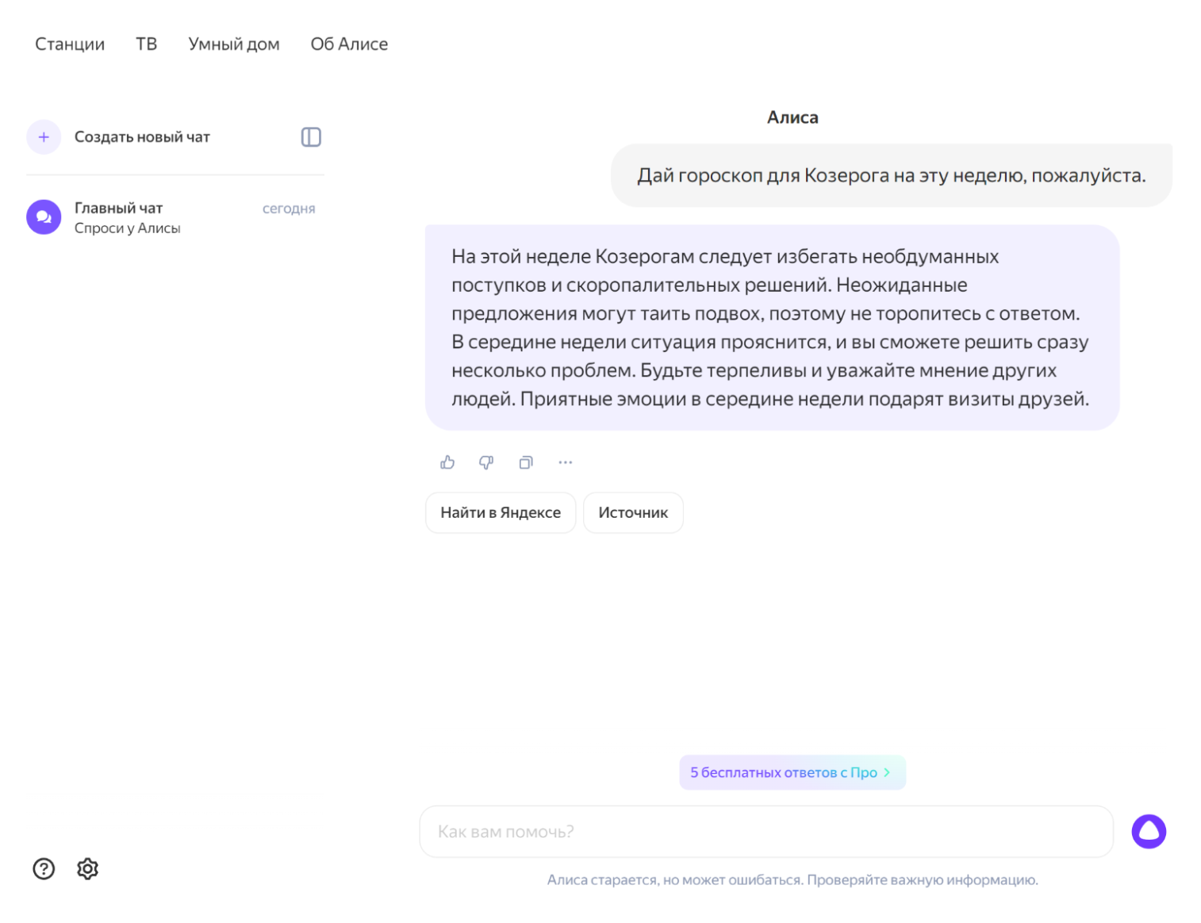
Task: Click the Источник button
Action: [633, 513]
